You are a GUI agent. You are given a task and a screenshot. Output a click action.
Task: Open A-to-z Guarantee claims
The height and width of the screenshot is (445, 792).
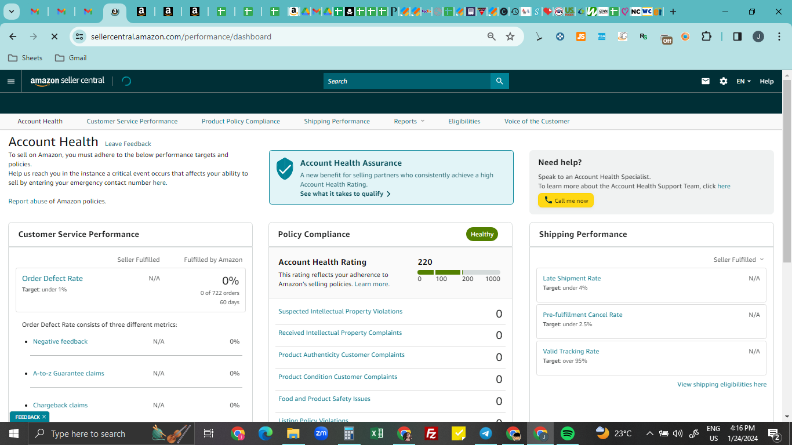click(x=68, y=373)
